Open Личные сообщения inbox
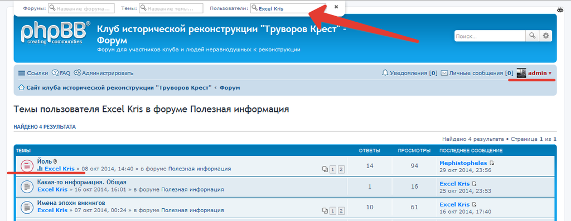This screenshot has height=221, width=571. click(477, 73)
